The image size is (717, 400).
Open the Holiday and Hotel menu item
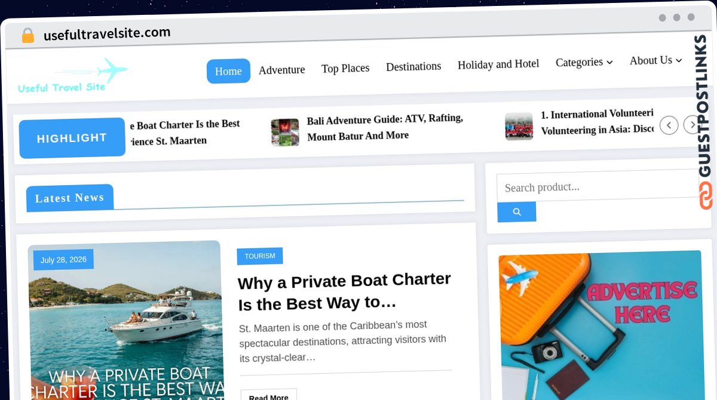point(498,64)
